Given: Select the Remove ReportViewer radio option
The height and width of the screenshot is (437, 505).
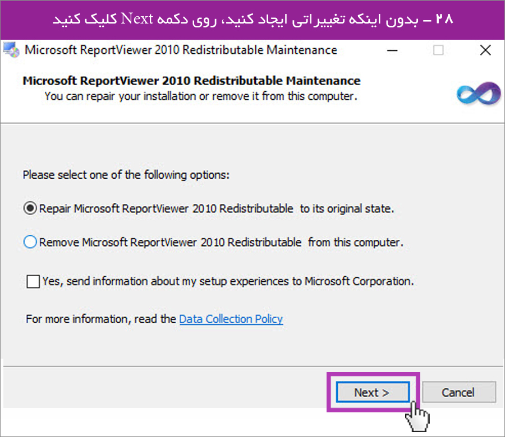Looking at the screenshot, I should point(30,242).
